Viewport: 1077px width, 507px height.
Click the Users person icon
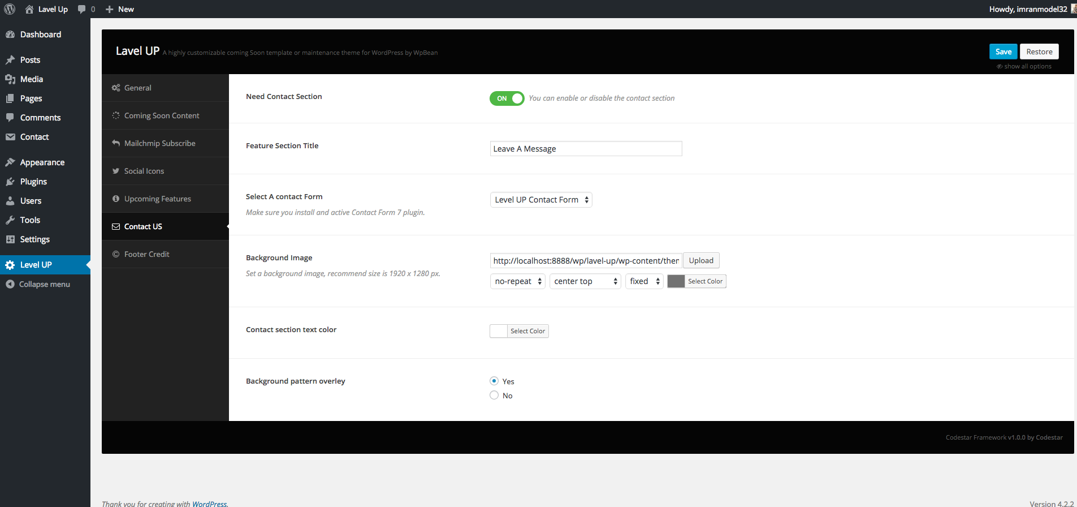(x=10, y=201)
